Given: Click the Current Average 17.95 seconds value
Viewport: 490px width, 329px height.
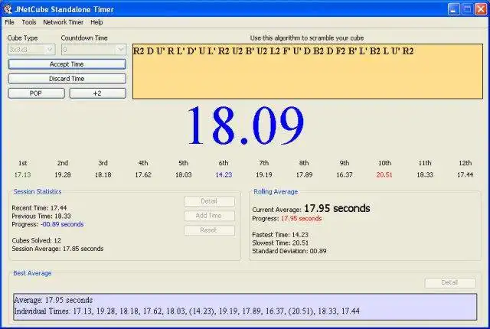Looking at the screenshot, I should pyautogui.click(x=337, y=208).
